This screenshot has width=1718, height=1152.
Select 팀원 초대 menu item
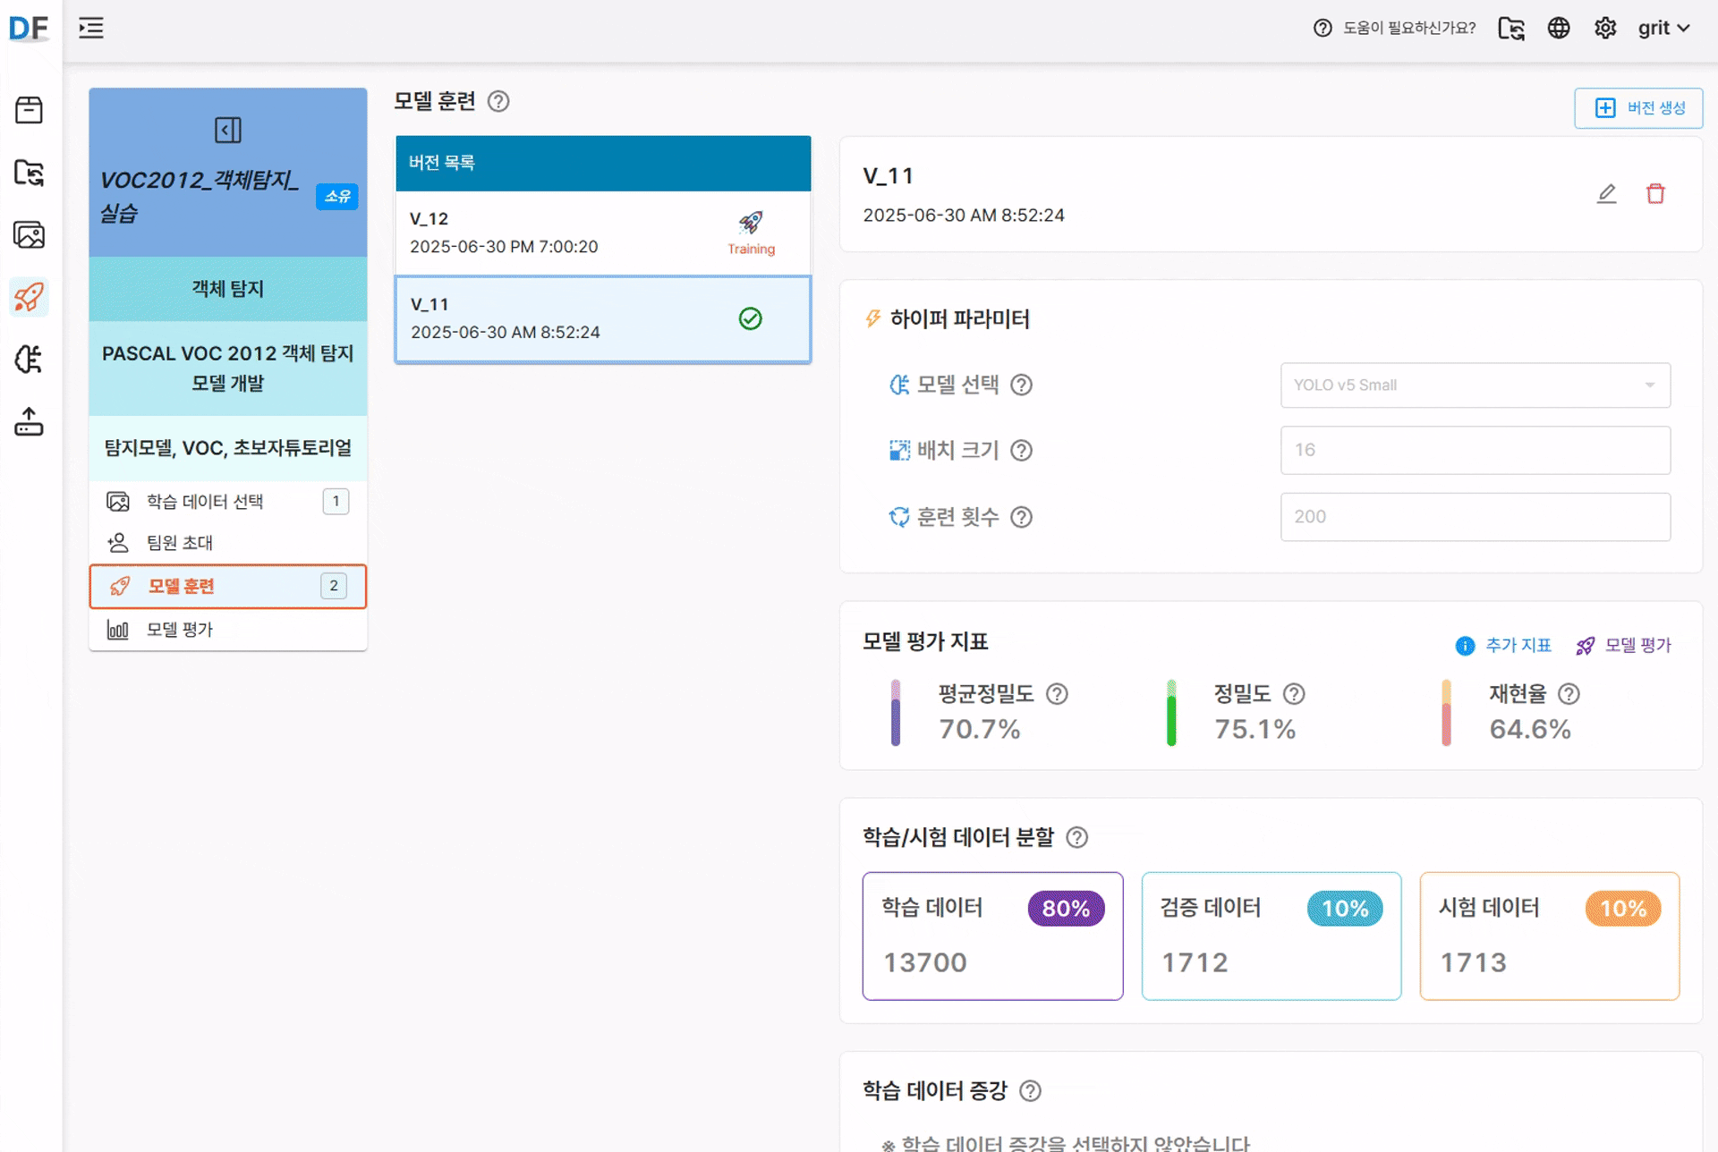pyautogui.click(x=228, y=543)
